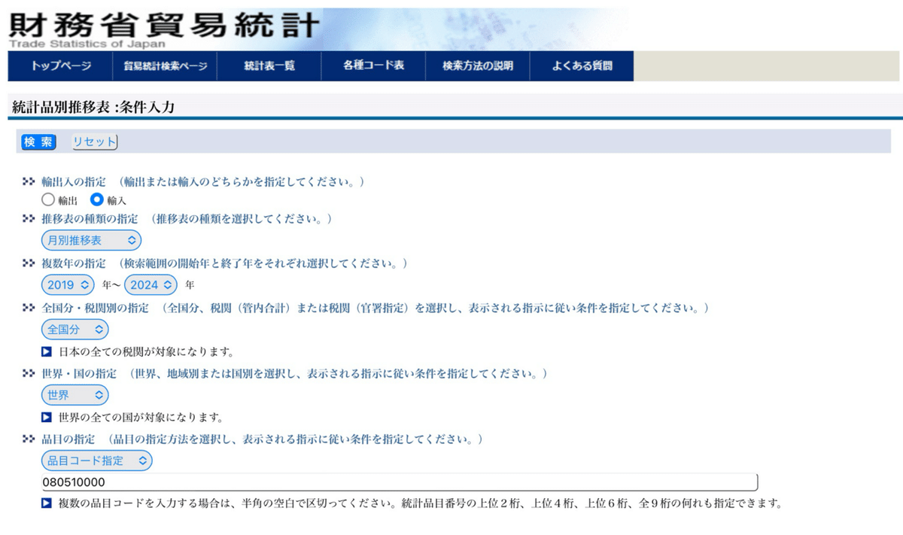Click the text 世界の全ての国が対象になります。
The image size is (903, 535).
point(141,418)
